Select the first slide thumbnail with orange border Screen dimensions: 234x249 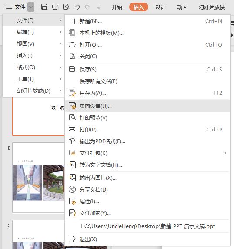click(39, 116)
